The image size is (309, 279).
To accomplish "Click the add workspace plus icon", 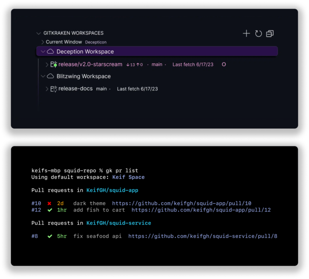I will tap(246, 33).
